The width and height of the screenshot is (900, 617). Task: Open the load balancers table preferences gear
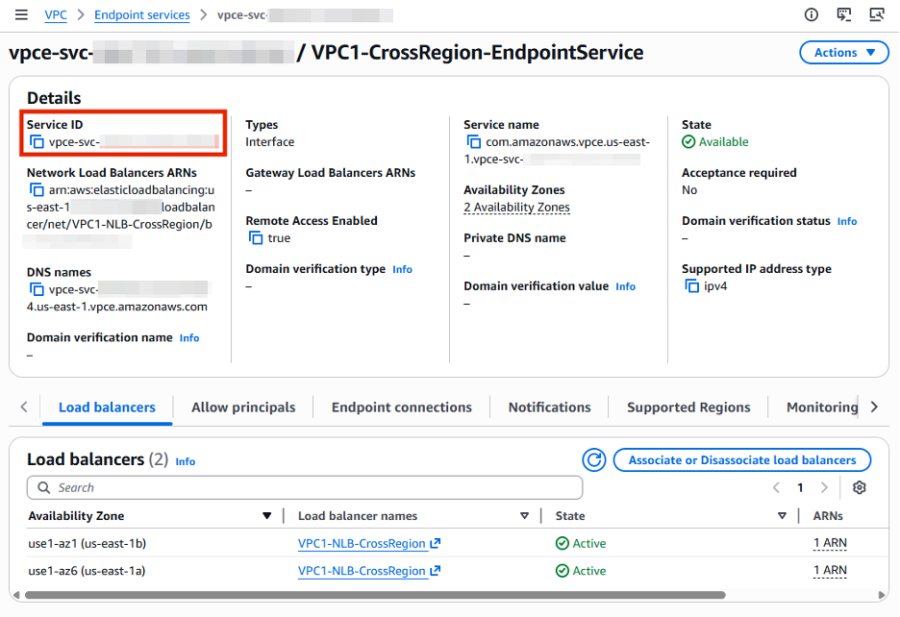pyautogui.click(x=859, y=487)
